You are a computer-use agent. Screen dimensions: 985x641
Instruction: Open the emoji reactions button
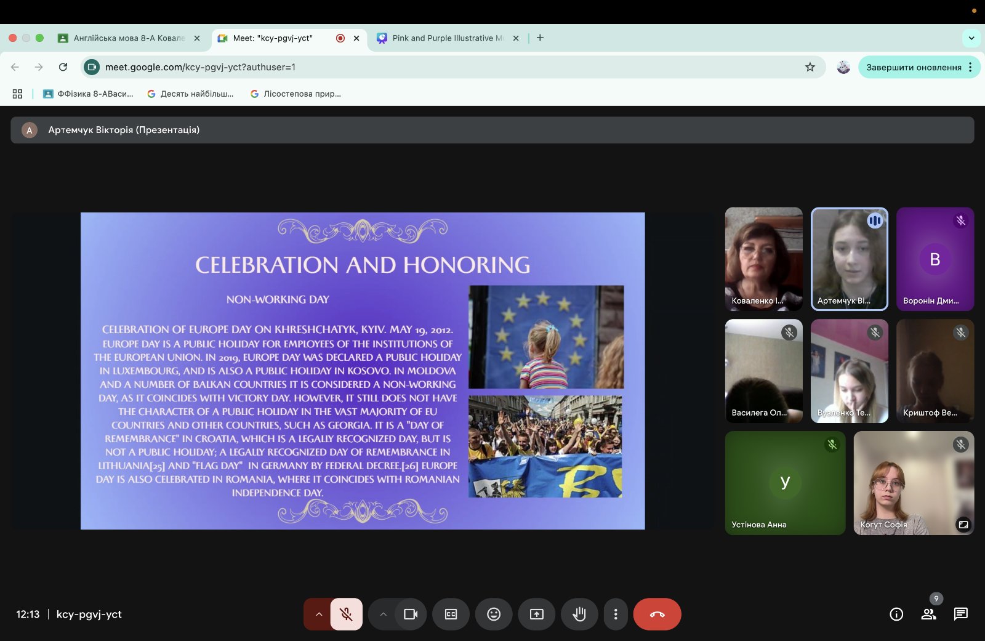pos(494,614)
